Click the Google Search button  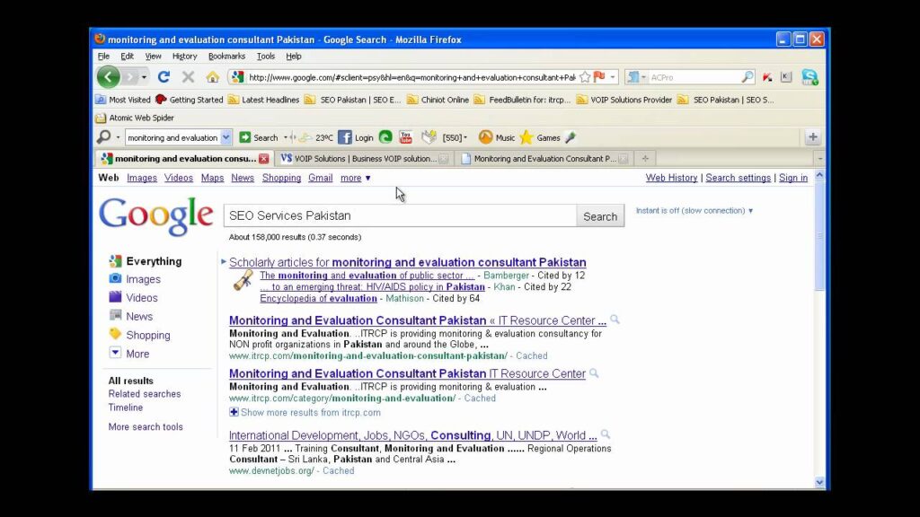[600, 215]
